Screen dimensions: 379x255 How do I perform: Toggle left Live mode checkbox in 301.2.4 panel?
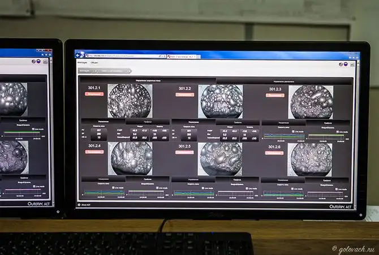coord(114,187)
